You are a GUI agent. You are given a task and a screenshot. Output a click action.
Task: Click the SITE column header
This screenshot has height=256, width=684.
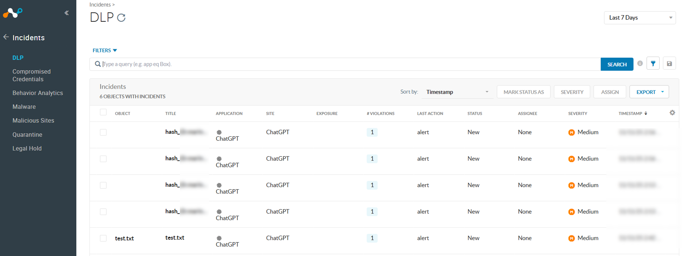point(270,114)
